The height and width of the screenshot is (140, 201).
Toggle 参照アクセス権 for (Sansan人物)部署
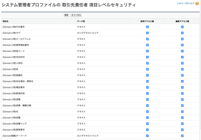[x=147, y=99]
